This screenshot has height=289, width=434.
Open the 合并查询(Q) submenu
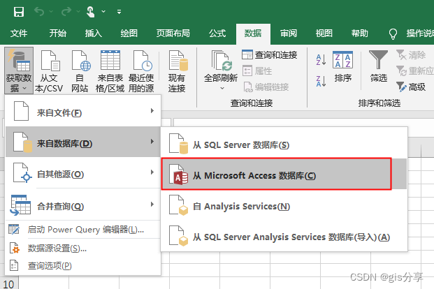[82, 205]
